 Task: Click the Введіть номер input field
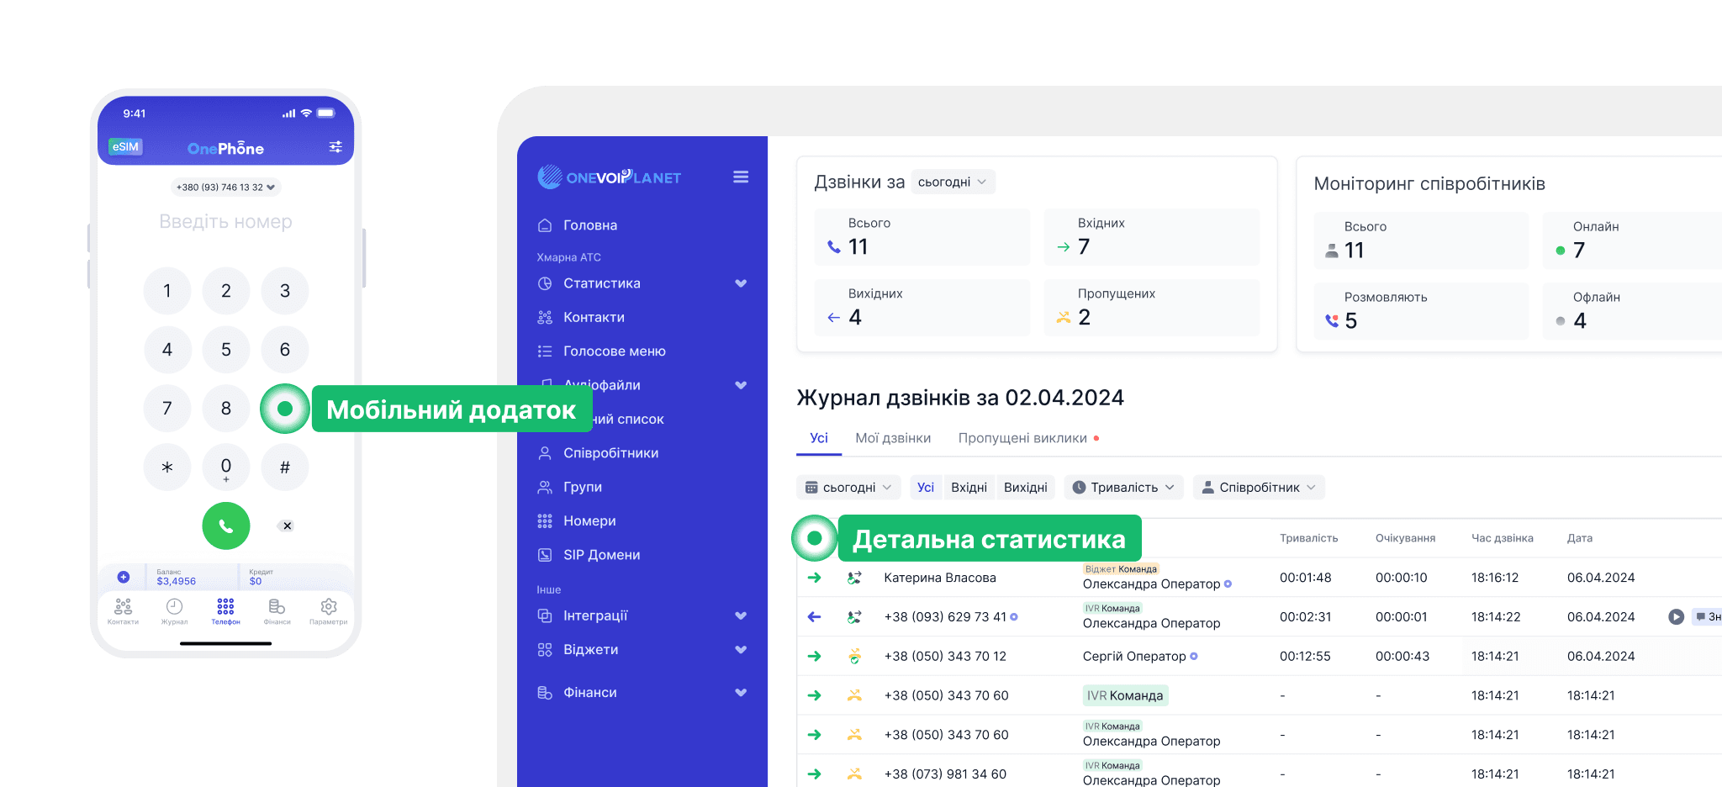225,222
